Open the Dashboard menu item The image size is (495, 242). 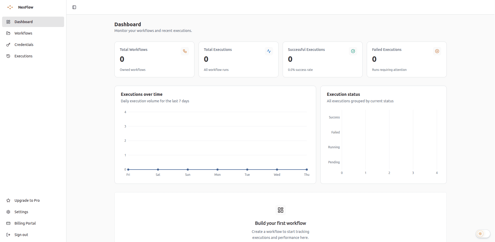point(33,22)
